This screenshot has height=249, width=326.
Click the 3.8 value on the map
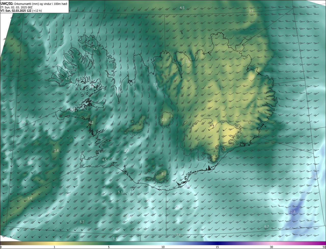pyautogui.click(x=56, y=150)
